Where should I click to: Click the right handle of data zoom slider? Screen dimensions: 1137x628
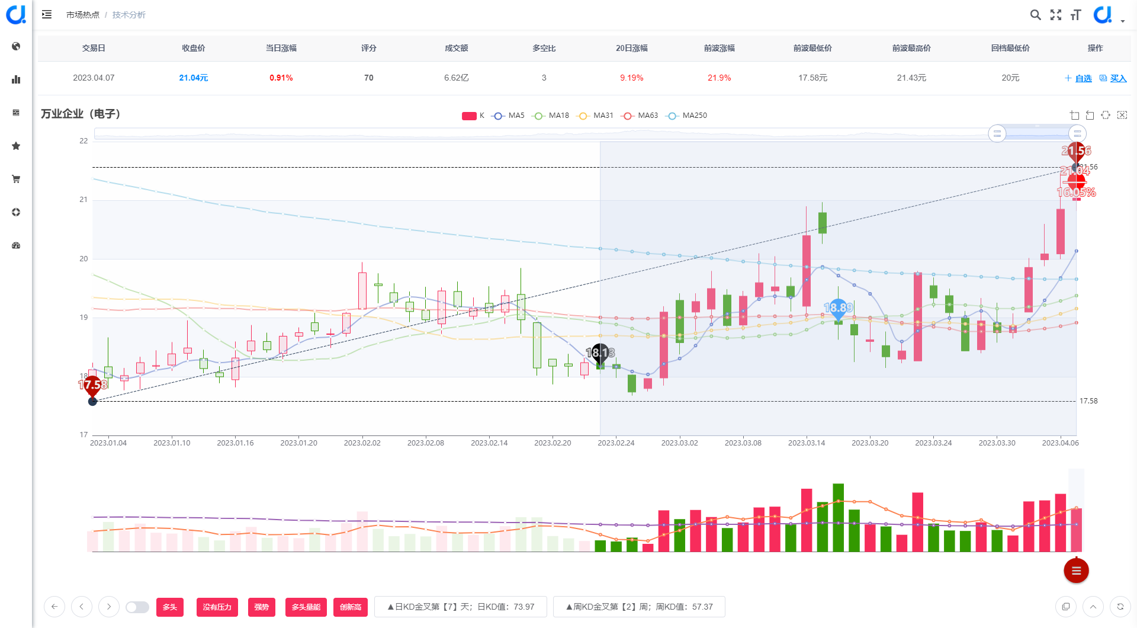[x=1077, y=134]
